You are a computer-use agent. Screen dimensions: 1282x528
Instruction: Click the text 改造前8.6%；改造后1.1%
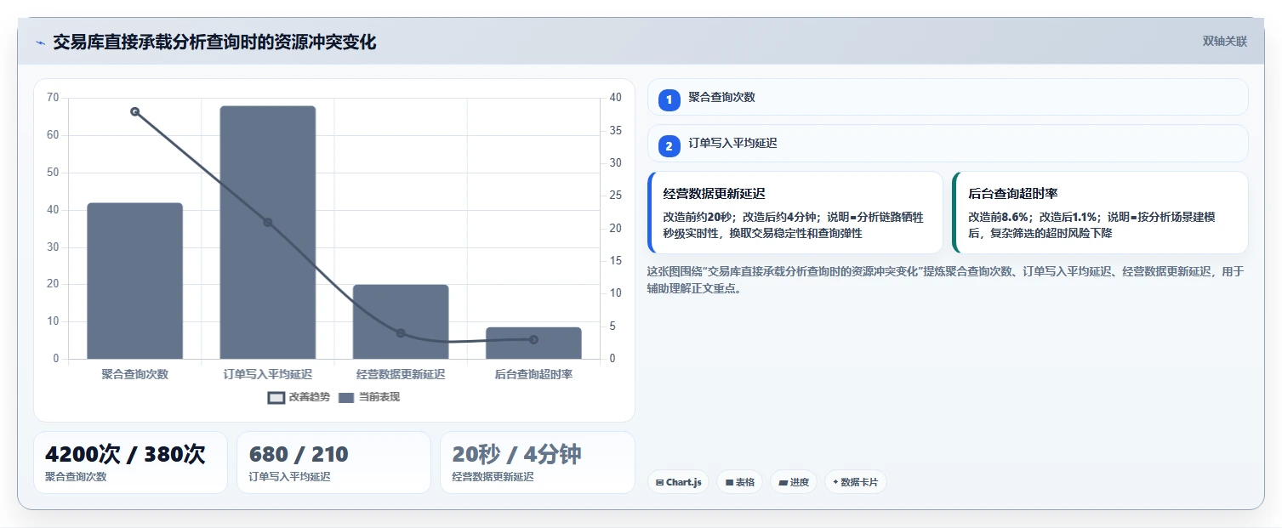point(1032,217)
